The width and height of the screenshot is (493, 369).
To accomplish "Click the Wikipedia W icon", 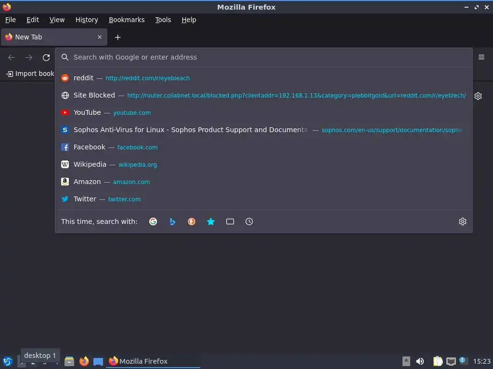I will pos(65,164).
